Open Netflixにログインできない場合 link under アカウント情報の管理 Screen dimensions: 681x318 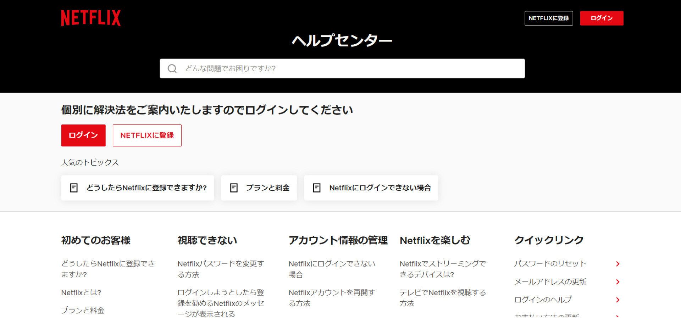[x=332, y=269]
